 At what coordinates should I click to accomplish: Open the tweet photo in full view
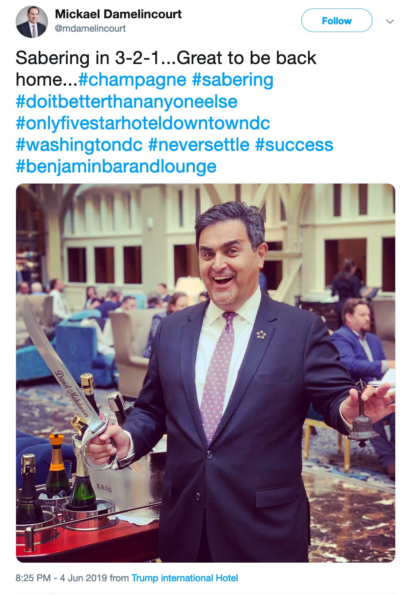coord(205,373)
